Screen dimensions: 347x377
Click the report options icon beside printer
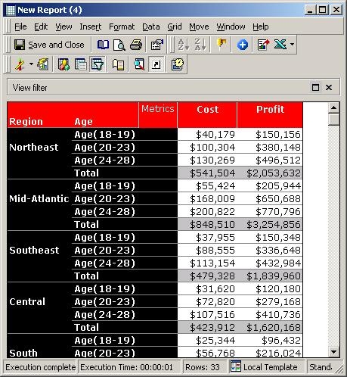(157, 45)
